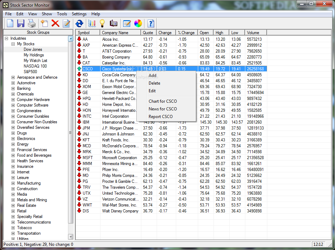This screenshot has height=250, width=335.
Task: Click the red down arrow beside MSFT
Action: click(79, 157)
